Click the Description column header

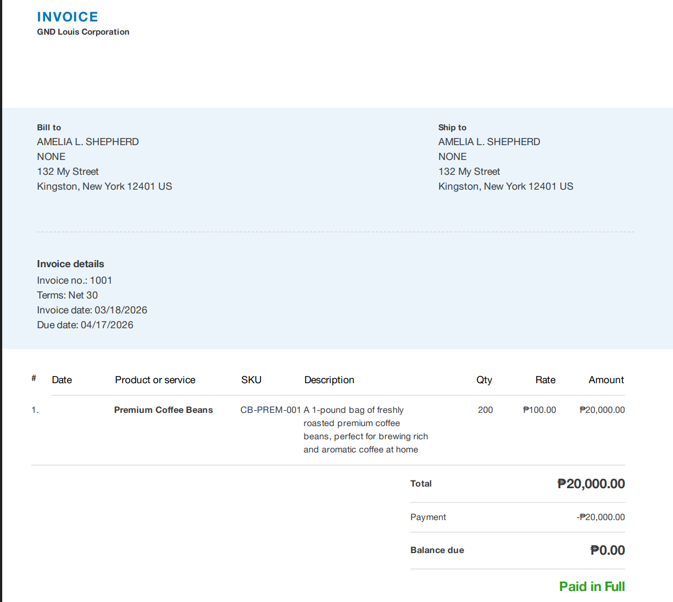pos(329,380)
